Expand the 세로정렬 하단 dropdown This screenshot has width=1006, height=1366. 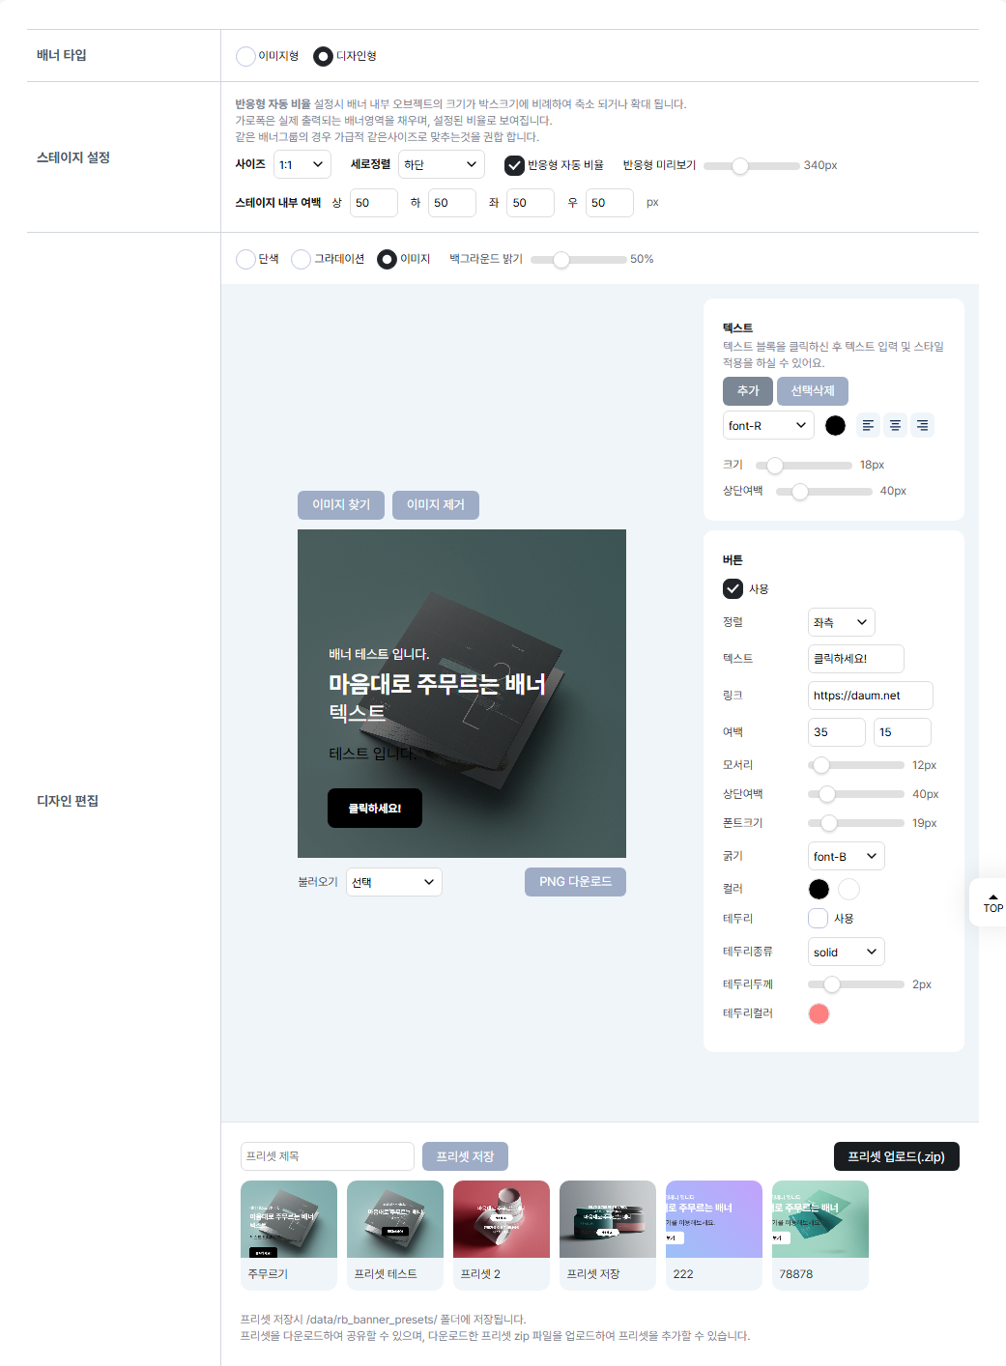(441, 164)
